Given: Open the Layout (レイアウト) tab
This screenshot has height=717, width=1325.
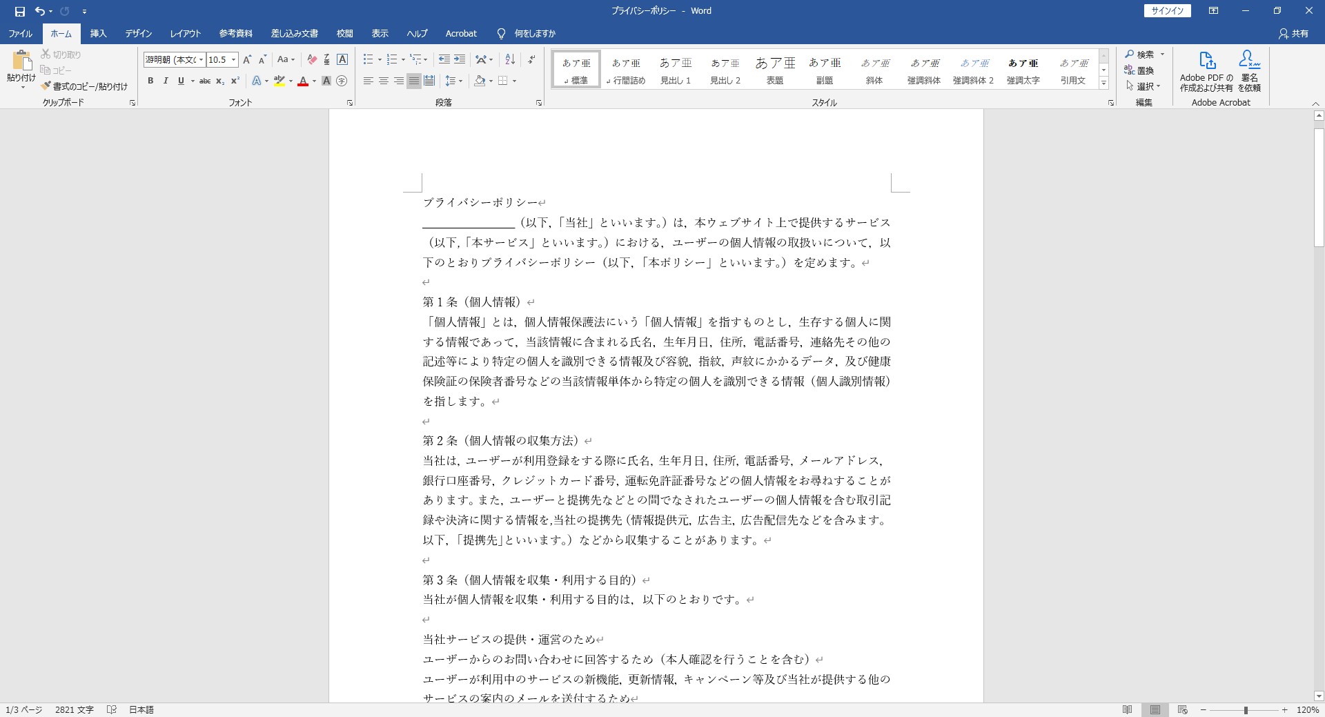Looking at the screenshot, I should [x=186, y=33].
